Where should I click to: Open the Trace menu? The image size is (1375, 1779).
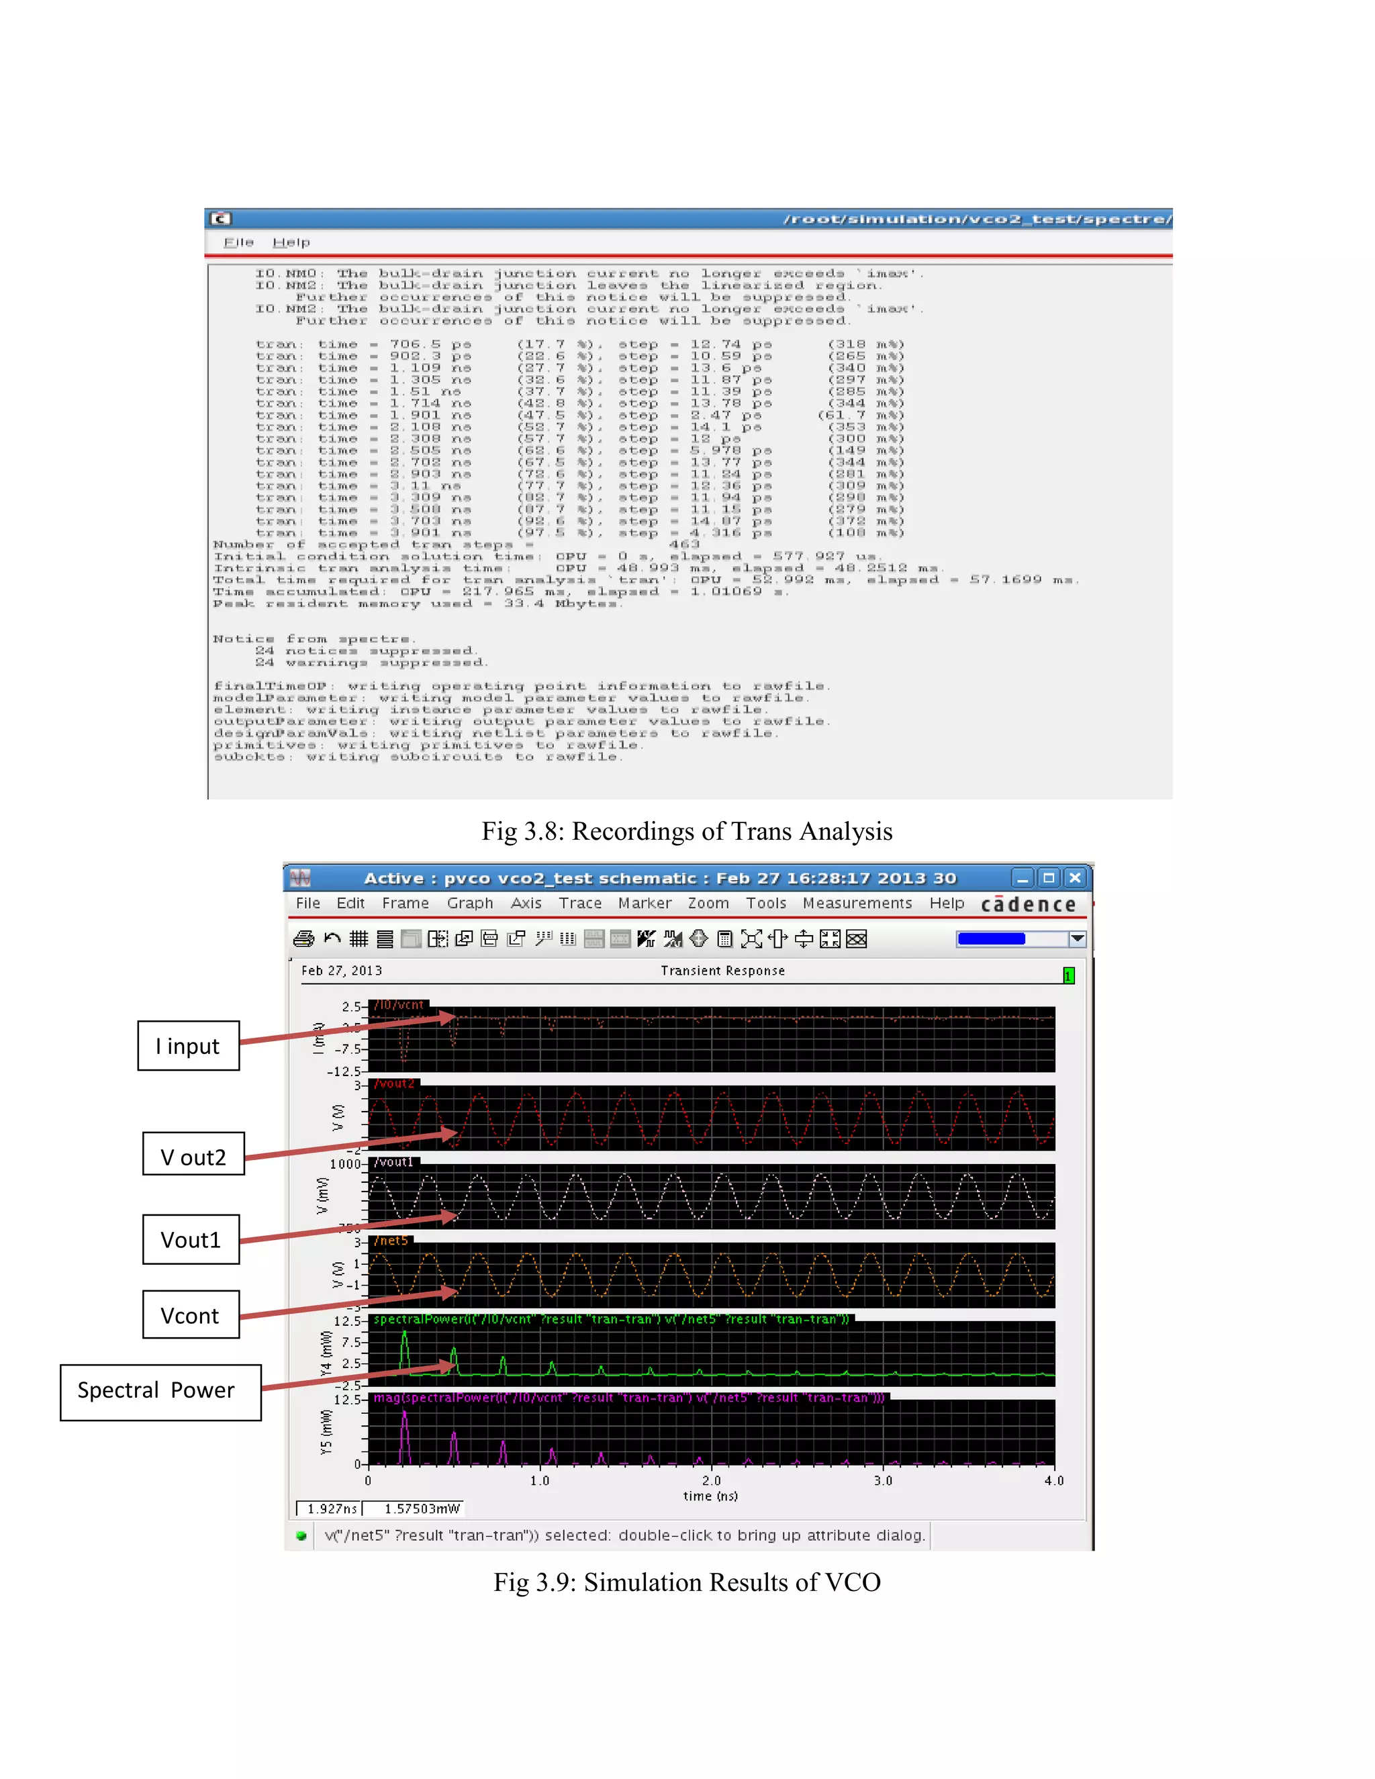580,904
